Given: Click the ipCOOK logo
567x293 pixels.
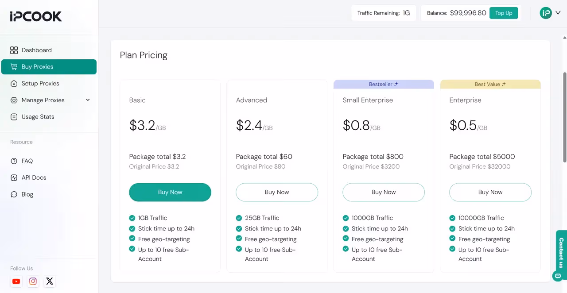Looking at the screenshot, I should point(35,16).
